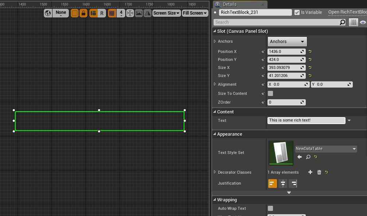The image size is (367, 216).
Task: Enable the Size To Content checkbox
Action: [270, 93]
